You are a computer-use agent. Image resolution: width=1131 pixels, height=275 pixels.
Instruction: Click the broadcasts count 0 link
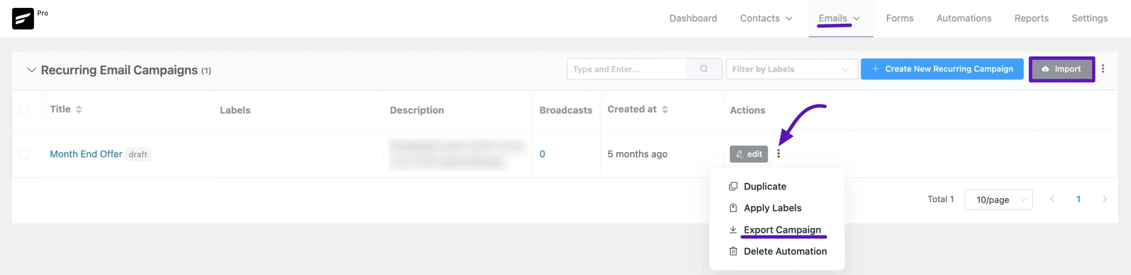pos(542,154)
